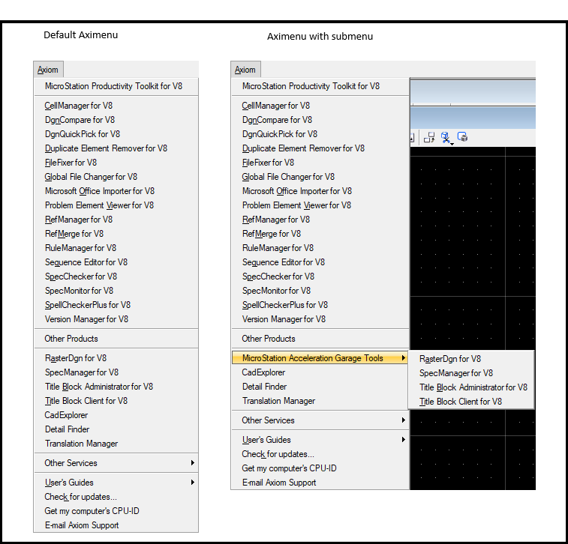Select RasterDgn for V8 in submenu
This screenshot has width=568, height=544.
(450, 359)
